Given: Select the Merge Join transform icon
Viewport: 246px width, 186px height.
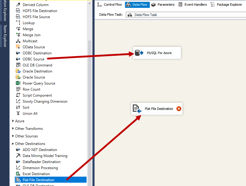Looking at the screenshot, I should coord(18,35).
